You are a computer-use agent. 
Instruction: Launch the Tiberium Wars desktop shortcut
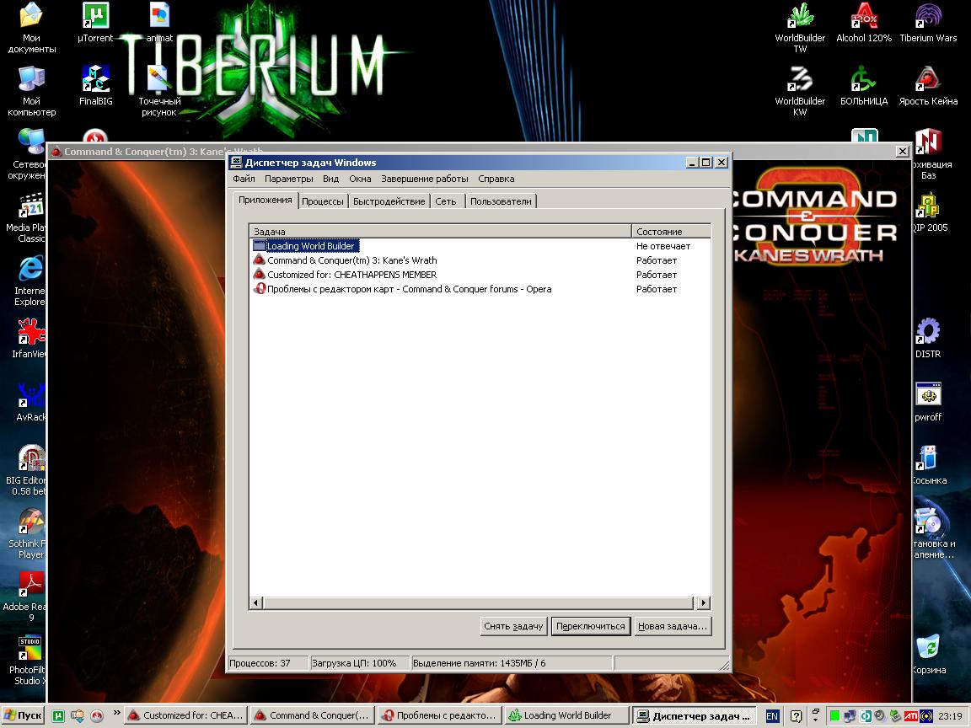pyautogui.click(x=928, y=23)
